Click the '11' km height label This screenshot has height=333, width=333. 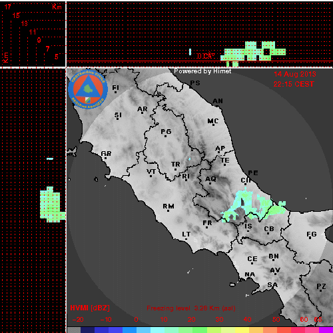point(33,32)
